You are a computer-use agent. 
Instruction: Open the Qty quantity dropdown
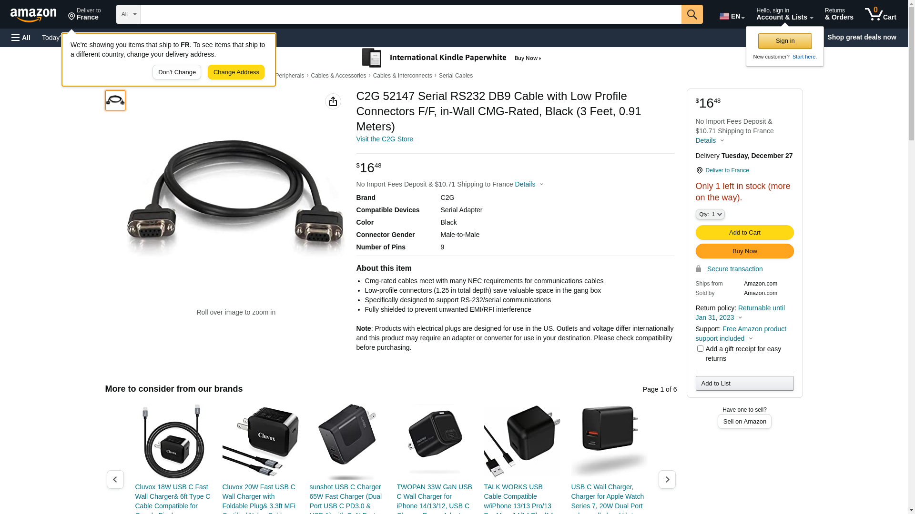pos(710,215)
